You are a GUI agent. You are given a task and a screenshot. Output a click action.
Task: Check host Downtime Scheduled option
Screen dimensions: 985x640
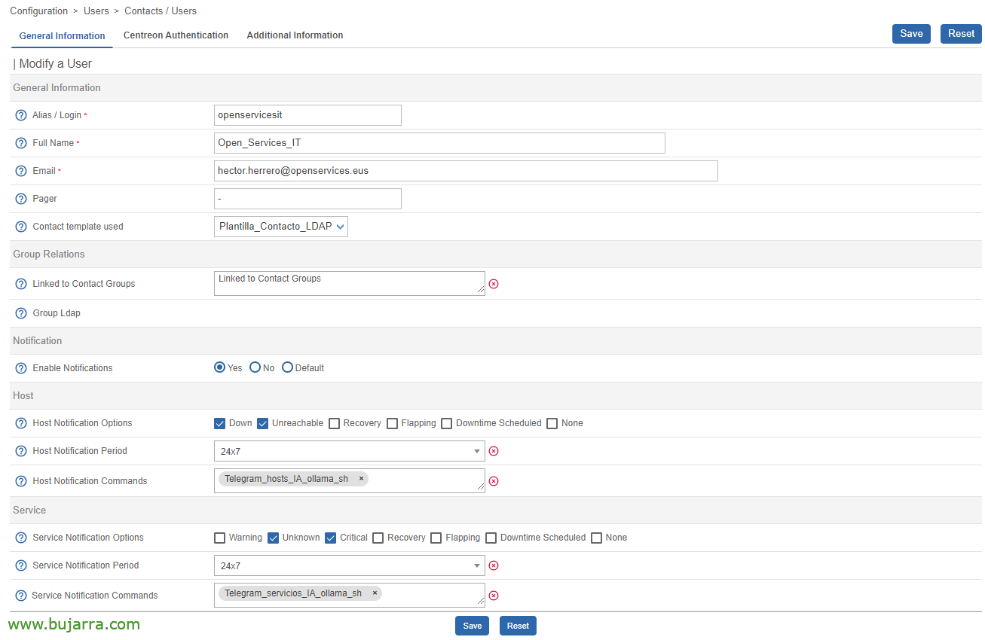point(446,423)
